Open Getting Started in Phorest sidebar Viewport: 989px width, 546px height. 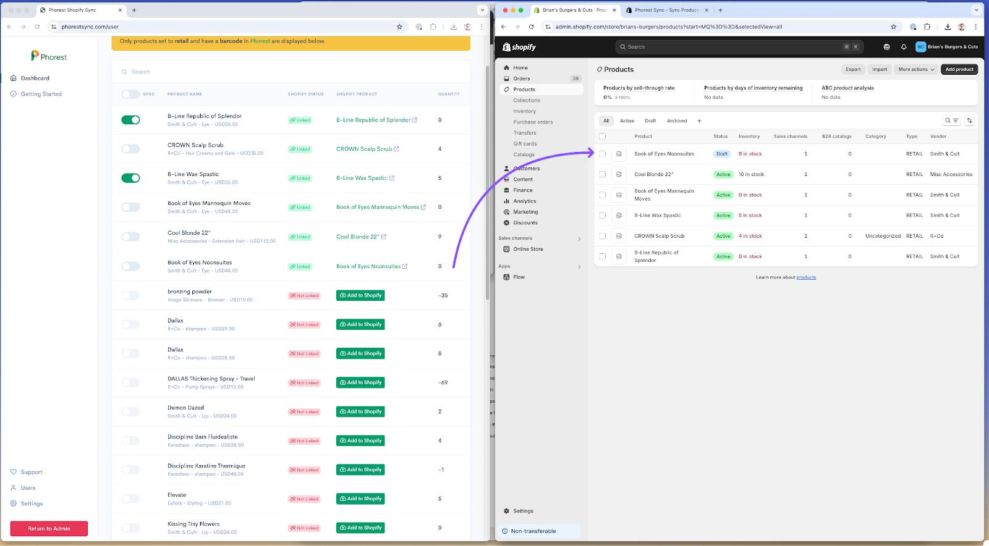pos(41,94)
